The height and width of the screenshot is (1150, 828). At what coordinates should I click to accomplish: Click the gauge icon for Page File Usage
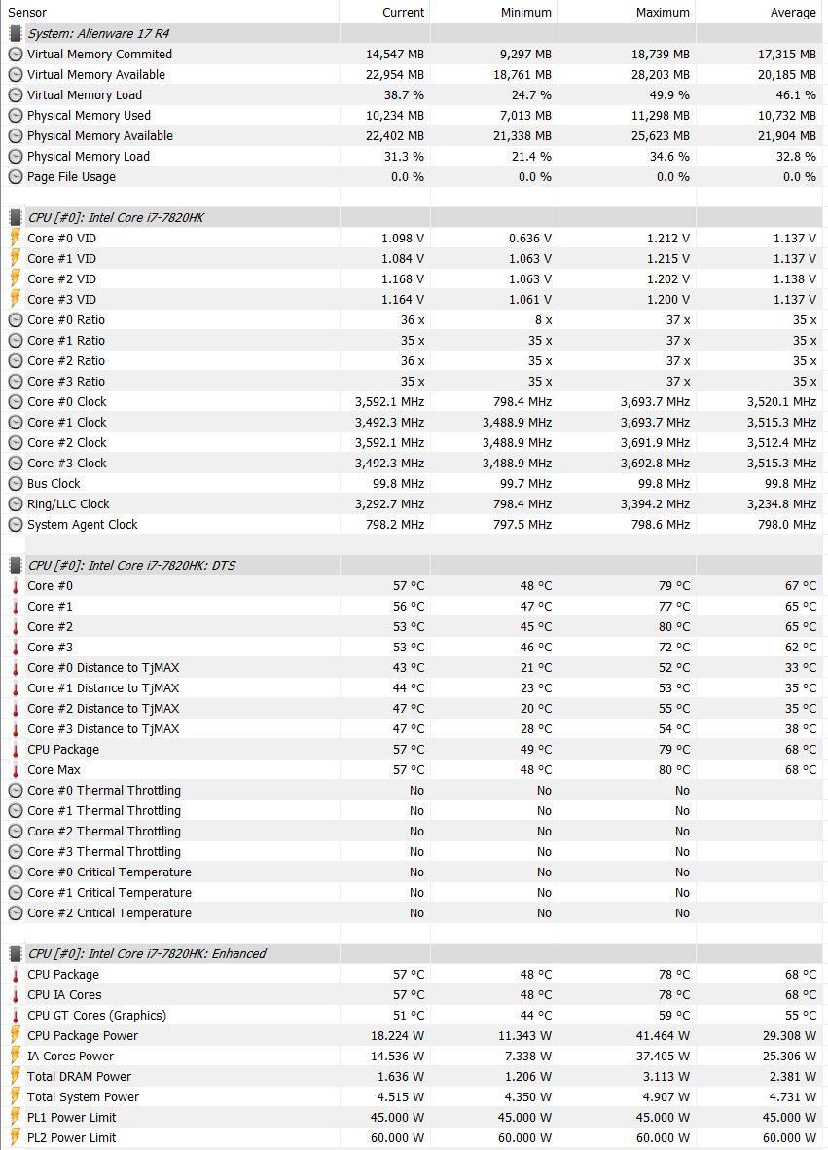[16, 176]
